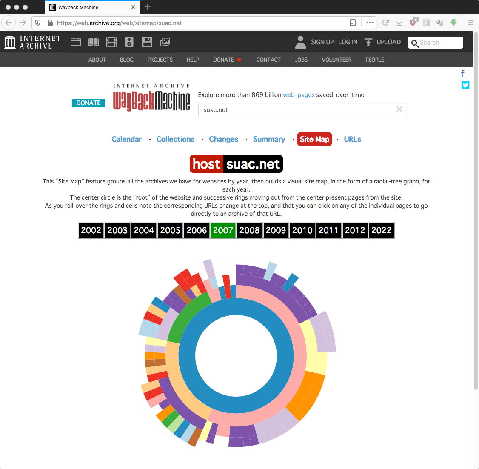Screen dimensions: 479x469
Task: Click the uBlock extension icon
Action: (x=413, y=22)
